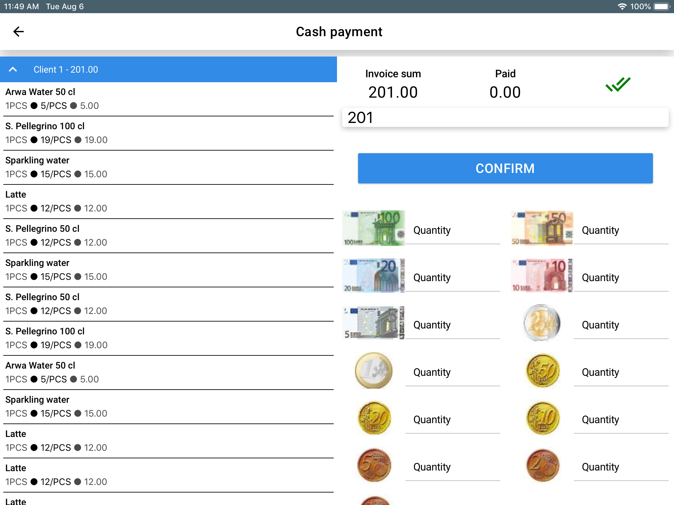The height and width of the screenshot is (505, 674).
Task: Select the 20 euro banknote image
Action: [x=374, y=276]
